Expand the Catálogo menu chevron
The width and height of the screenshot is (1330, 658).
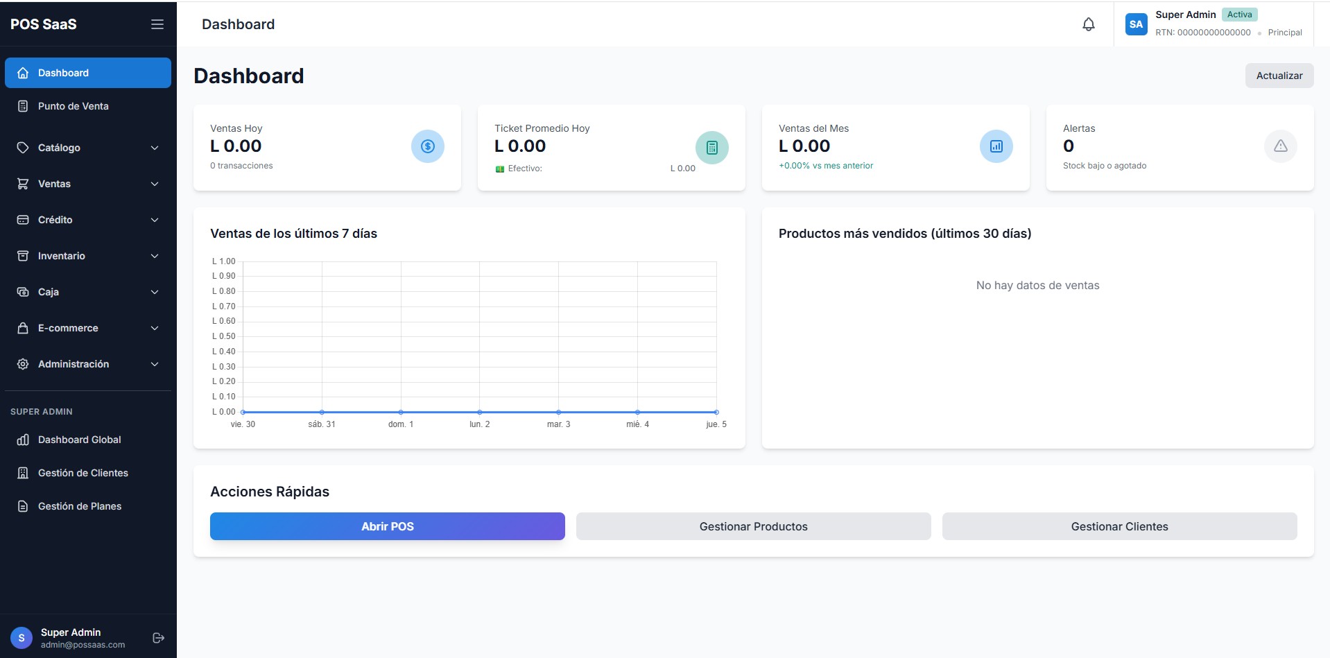click(155, 148)
